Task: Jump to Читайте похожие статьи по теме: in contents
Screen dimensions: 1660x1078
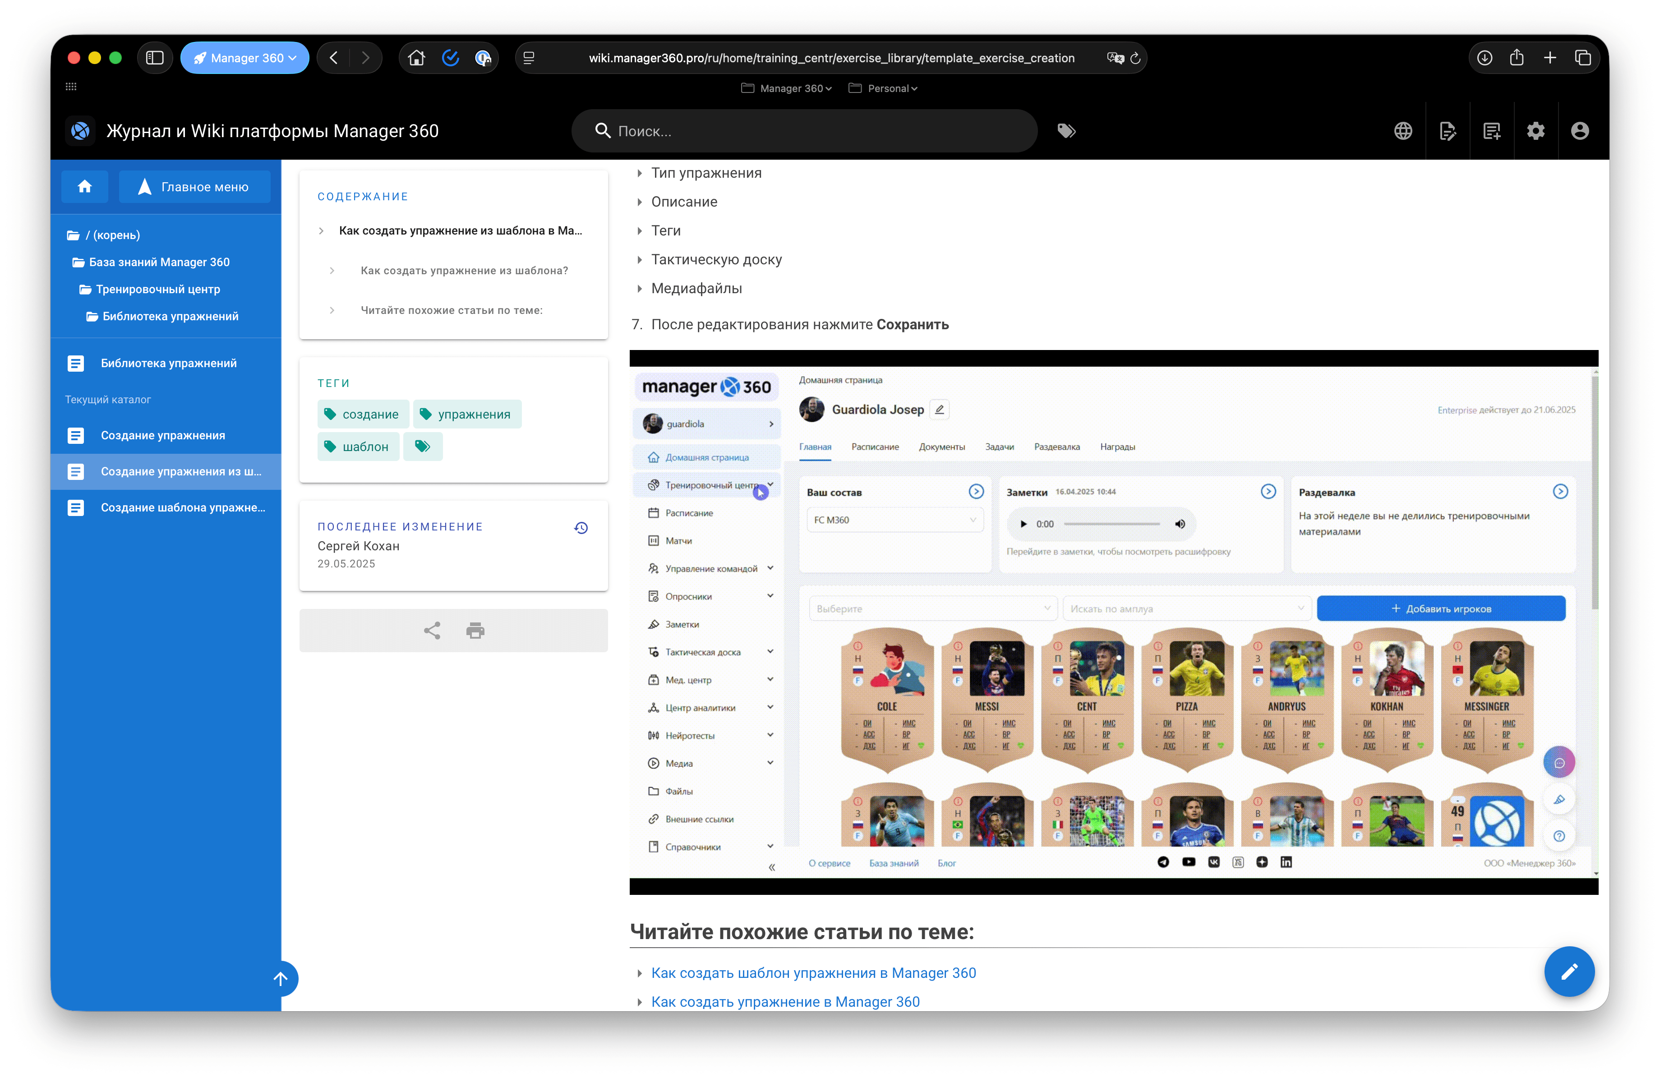Action: [452, 310]
